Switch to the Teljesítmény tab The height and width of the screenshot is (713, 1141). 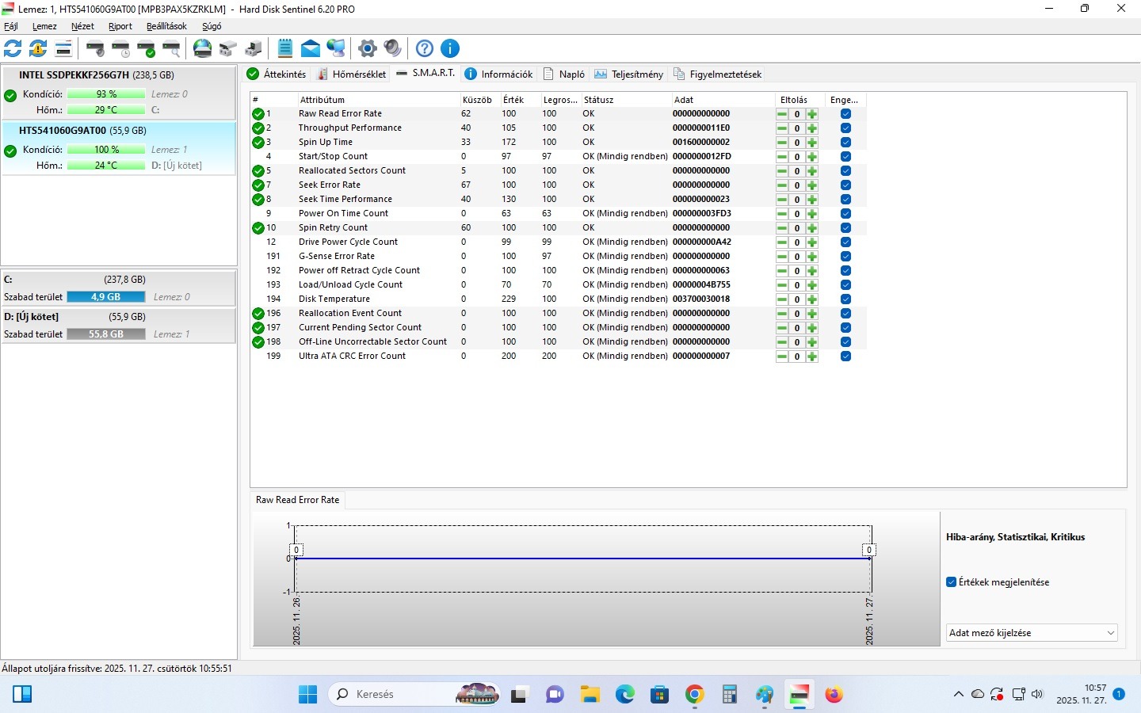coord(629,74)
